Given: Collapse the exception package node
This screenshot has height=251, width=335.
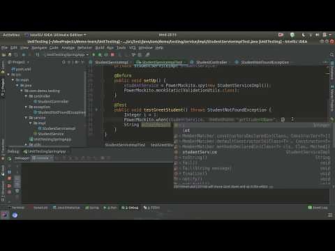Looking at the screenshot, I should [26, 107].
